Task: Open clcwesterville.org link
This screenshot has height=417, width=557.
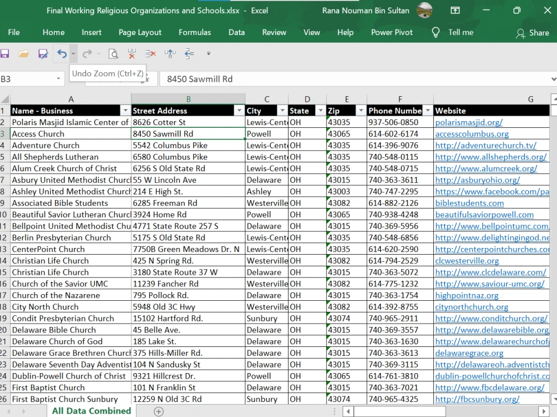Action: click(x=467, y=261)
